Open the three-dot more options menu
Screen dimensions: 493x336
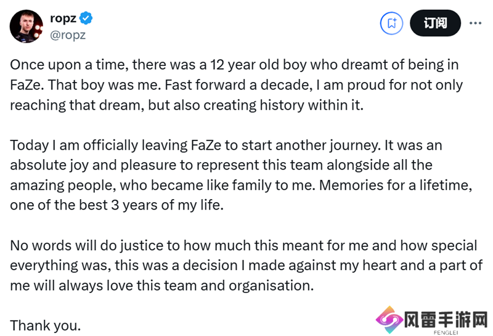pyautogui.click(x=475, y=23)
